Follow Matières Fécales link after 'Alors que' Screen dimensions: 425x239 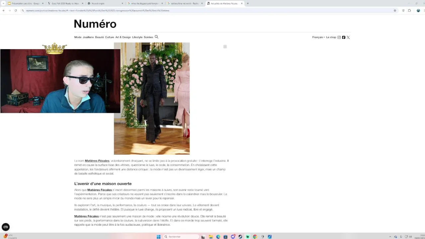coord(100,190)
